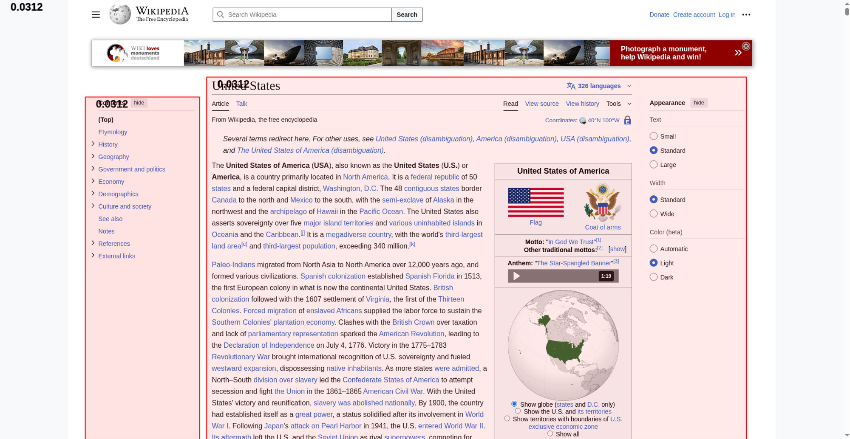Click Create account link
This screenshot has width=850, height=439.
(694, 14)
